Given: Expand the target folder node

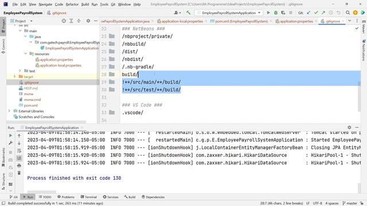Looking at the screenshot, I should [14, 77].
